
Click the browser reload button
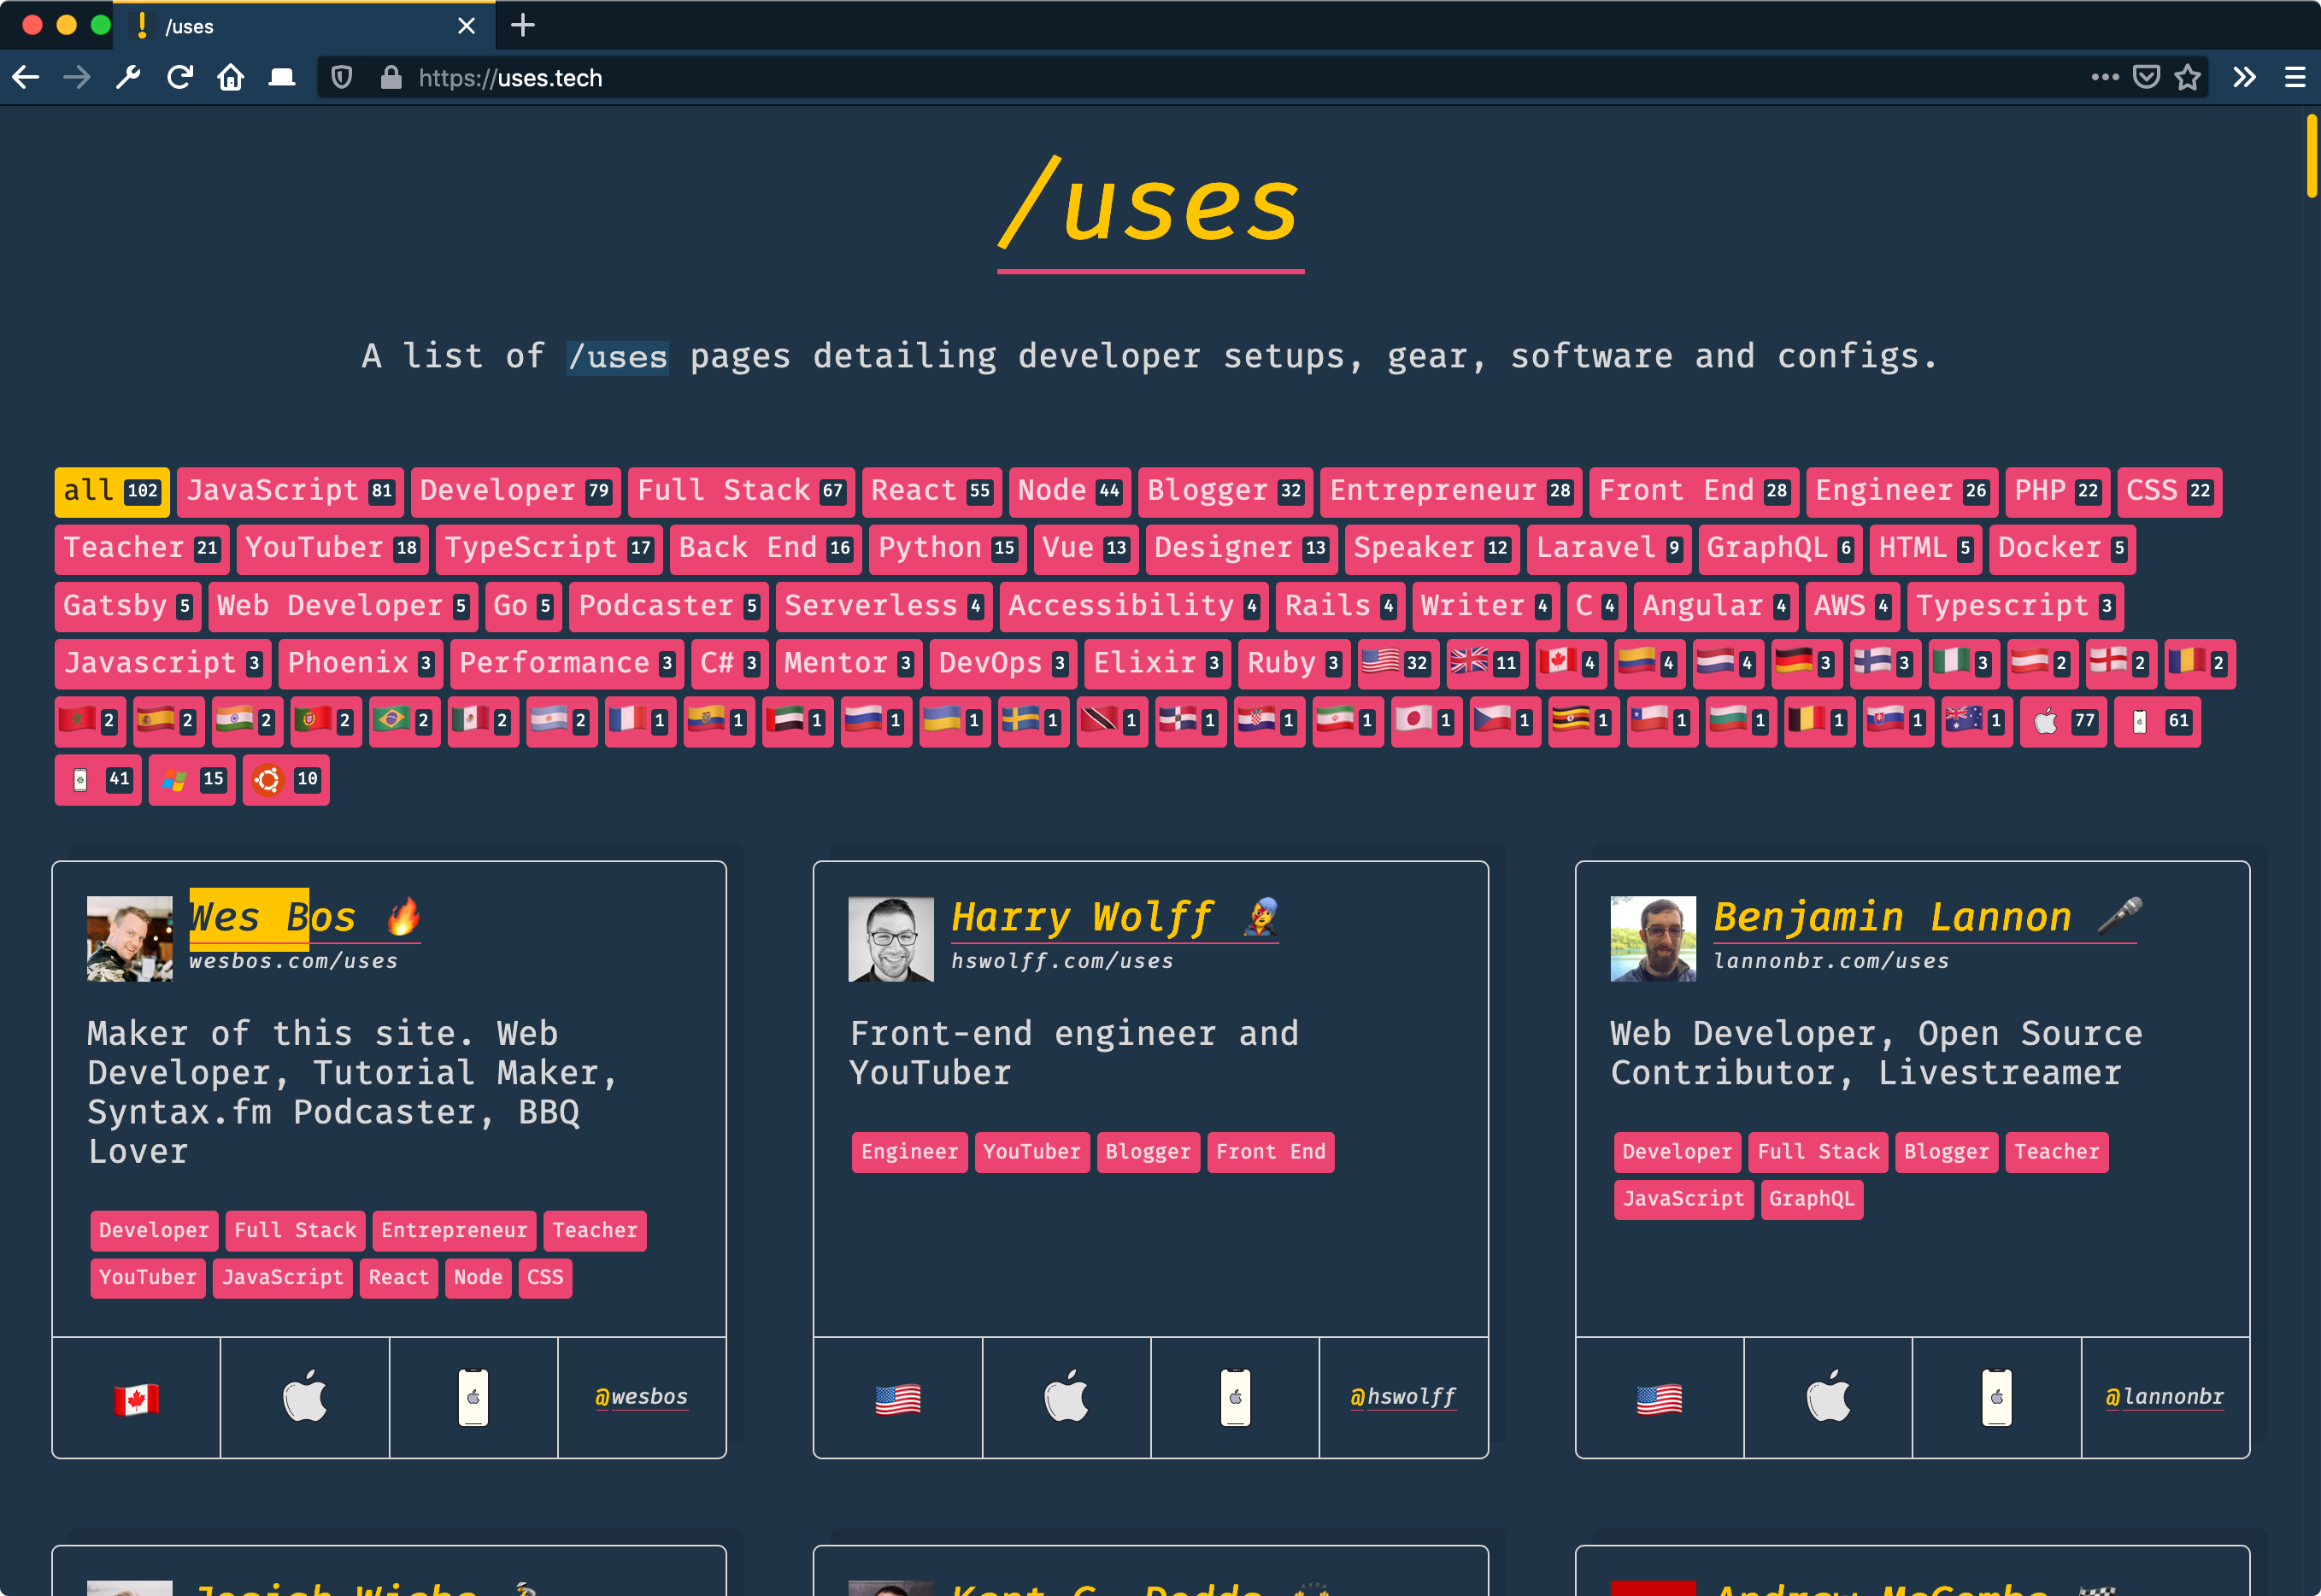[180, 77]
